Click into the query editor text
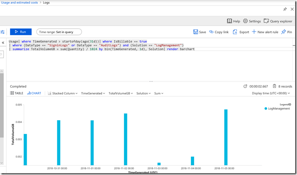The height and width of the screenshot is (175, 297). tap(102, 45)
